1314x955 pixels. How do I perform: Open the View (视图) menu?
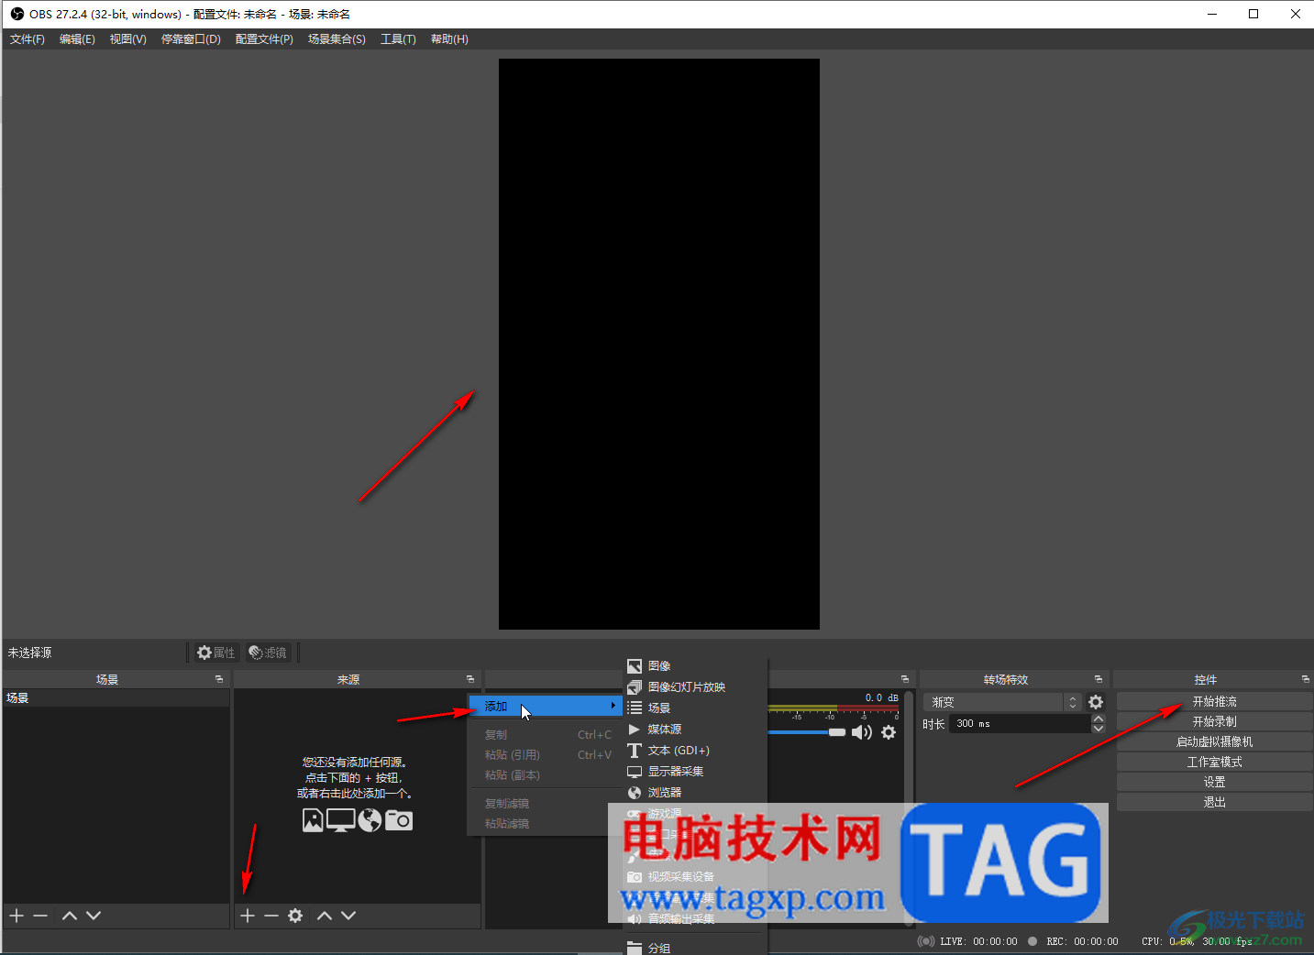point(128,39)
